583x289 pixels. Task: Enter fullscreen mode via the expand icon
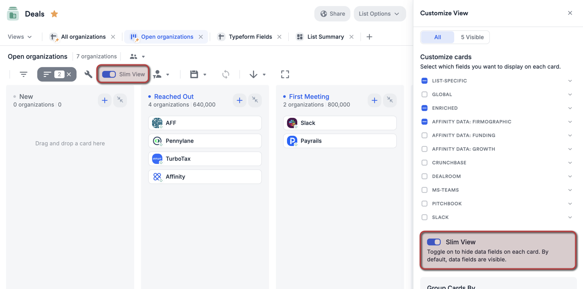[x=285, y=74]
